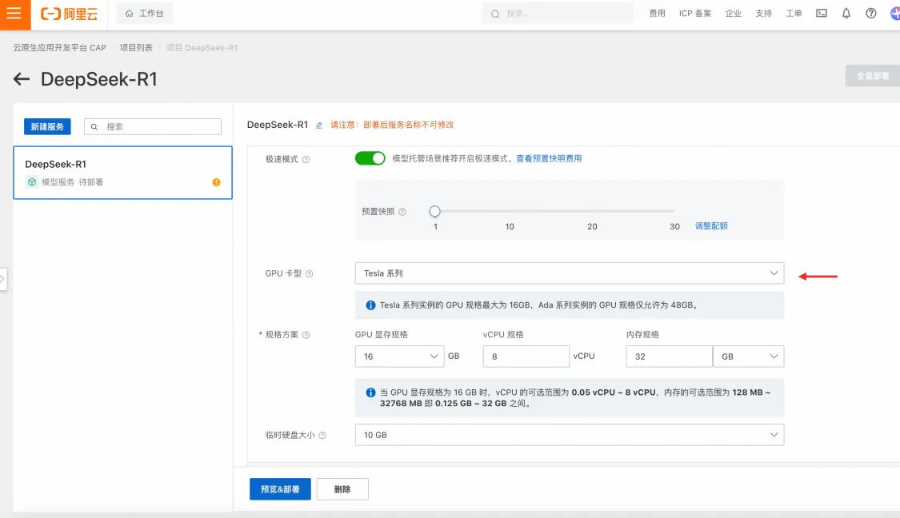Image resolution: width=900 pixels, height=518 pixels.
Task: Open the hamburger menu icon top left
Action: point(13,14)
